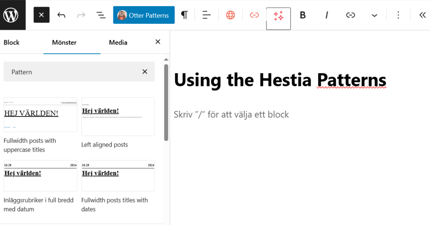Click the WordPress logo icon
The image size is (430, 225).
click(11, 15)
